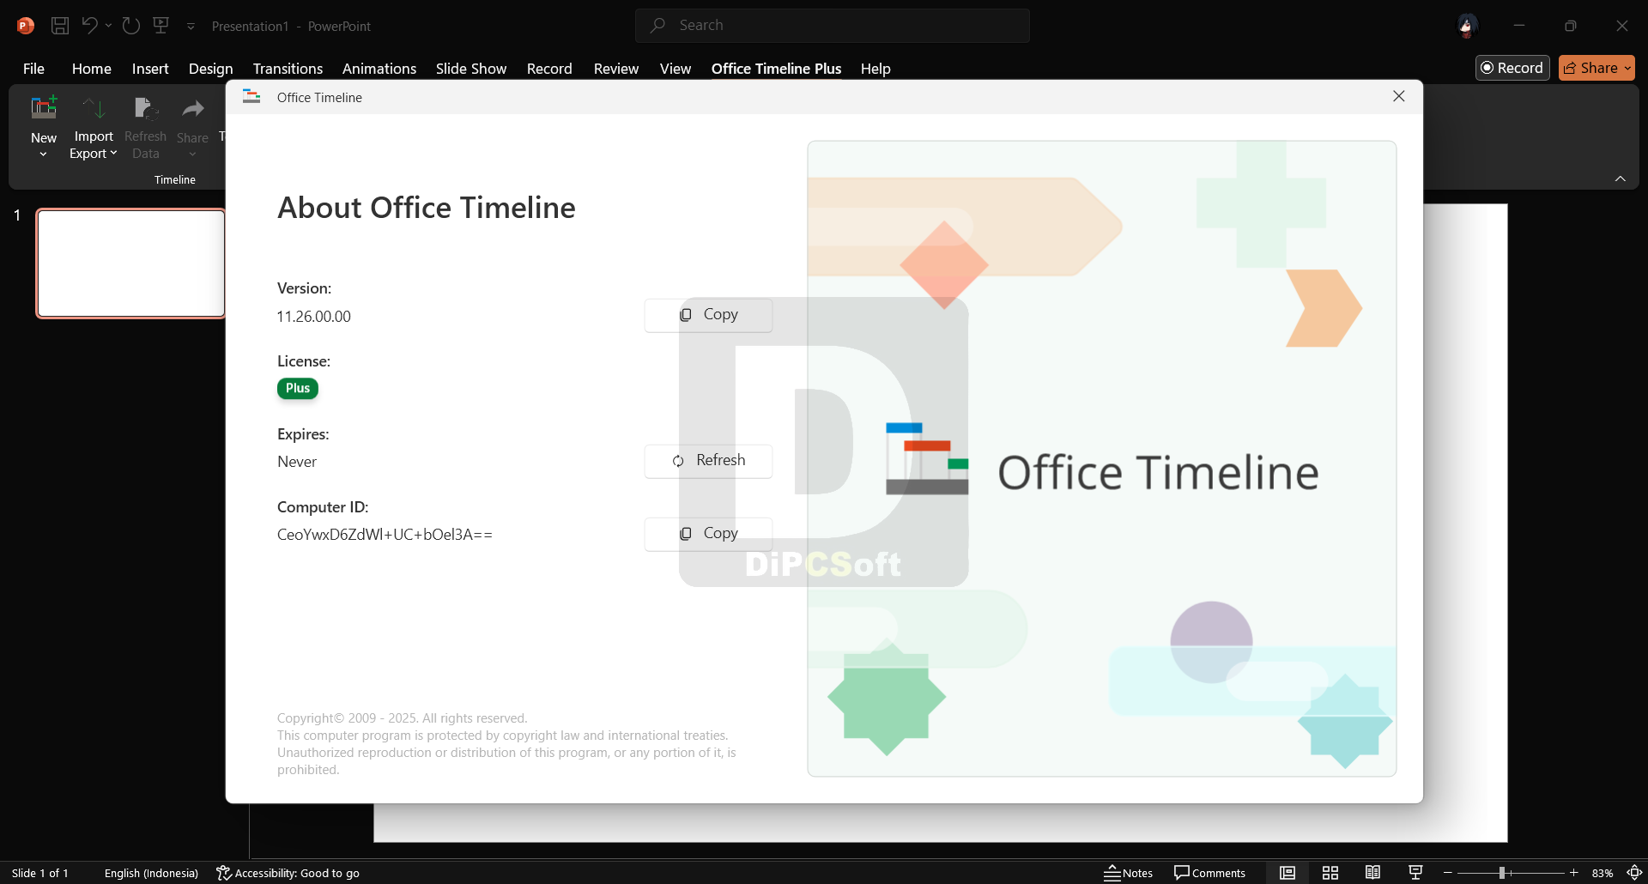
Task: Close the Office Timeline about dialog
Action: [x=1398, y=96]
